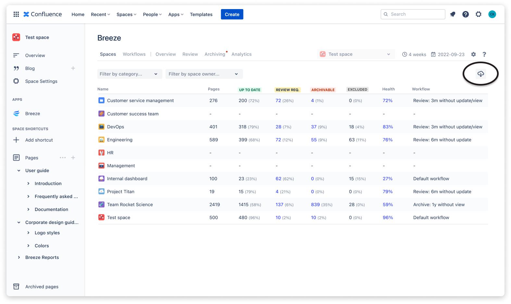Expand the Breeze Reports tree item

click(x=19, y=257)
